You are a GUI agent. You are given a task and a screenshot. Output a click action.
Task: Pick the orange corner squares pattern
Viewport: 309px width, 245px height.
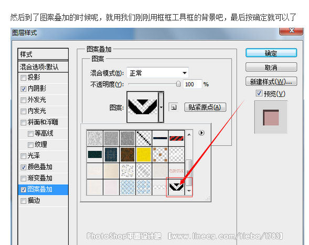point(160,154)
